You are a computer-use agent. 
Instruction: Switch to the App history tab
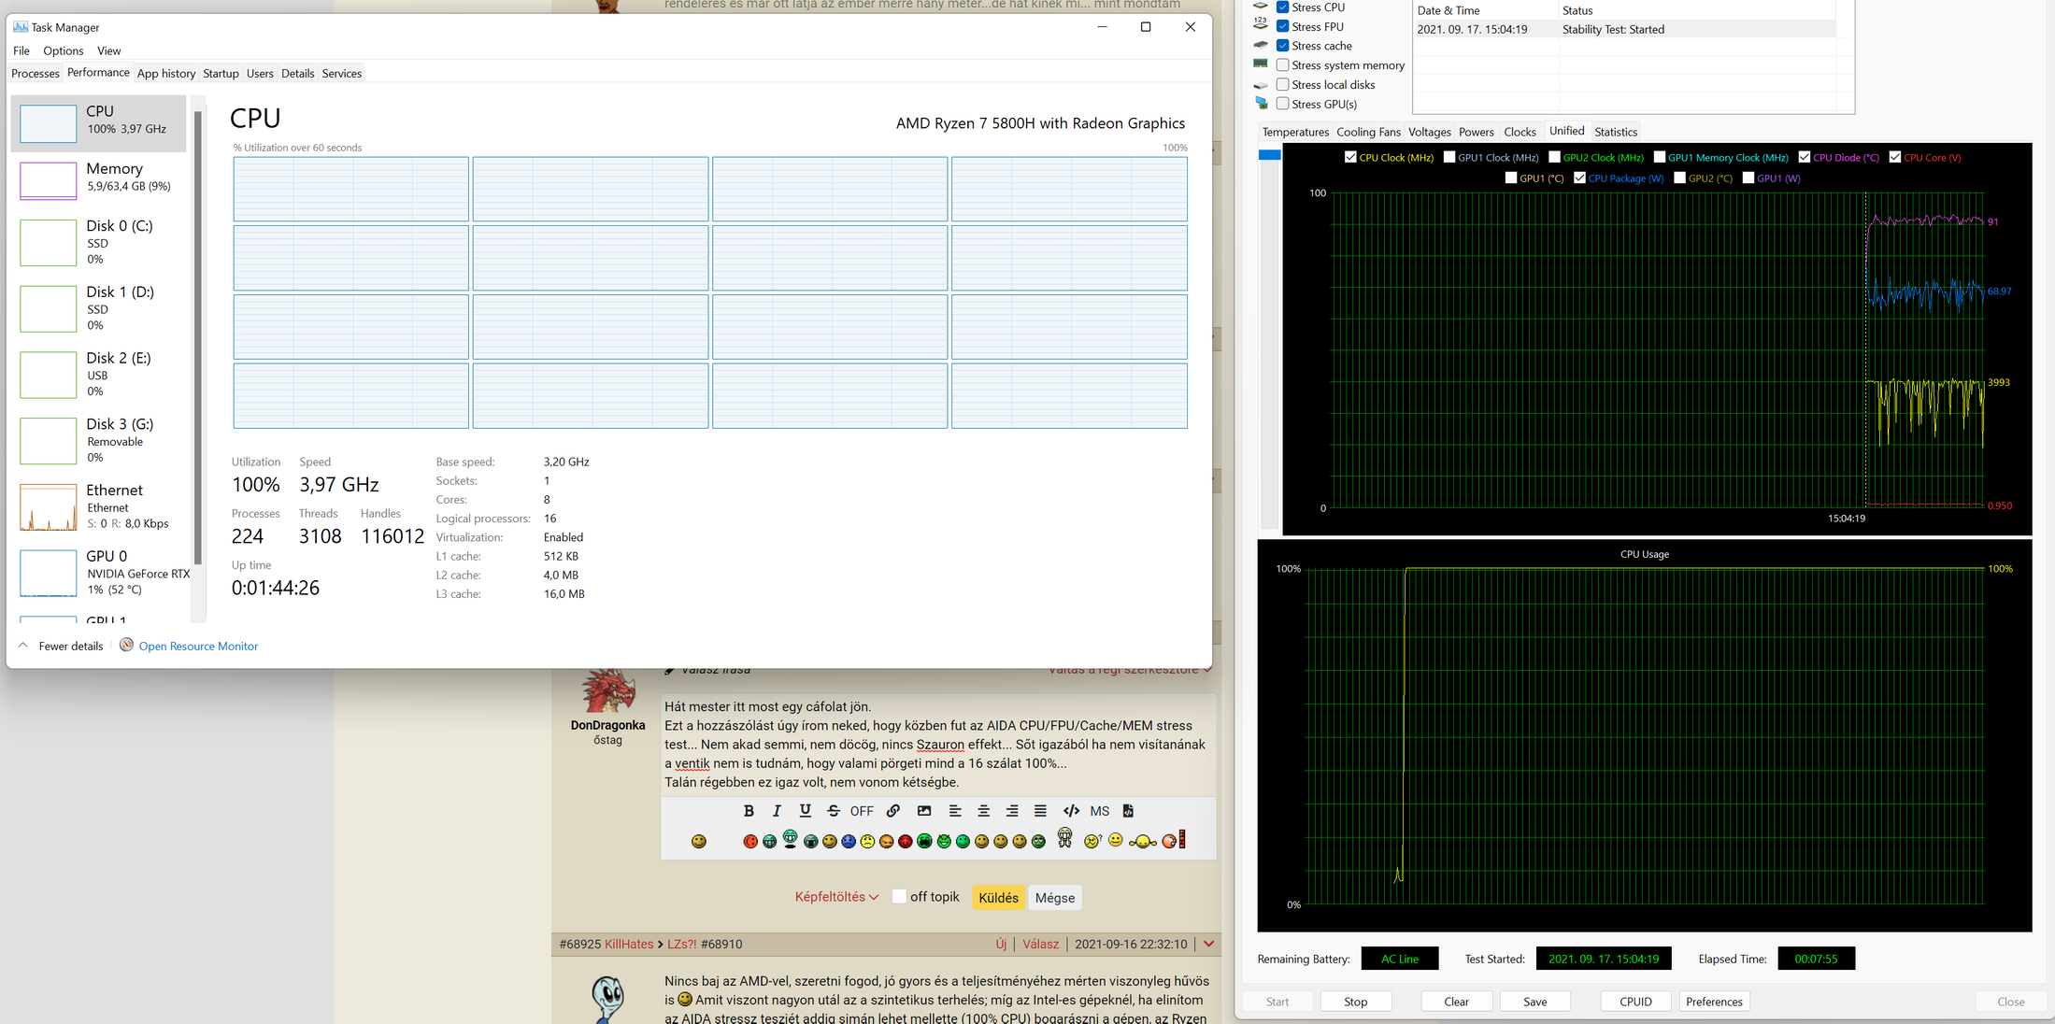pyautogui.click(x=166, y=73)
